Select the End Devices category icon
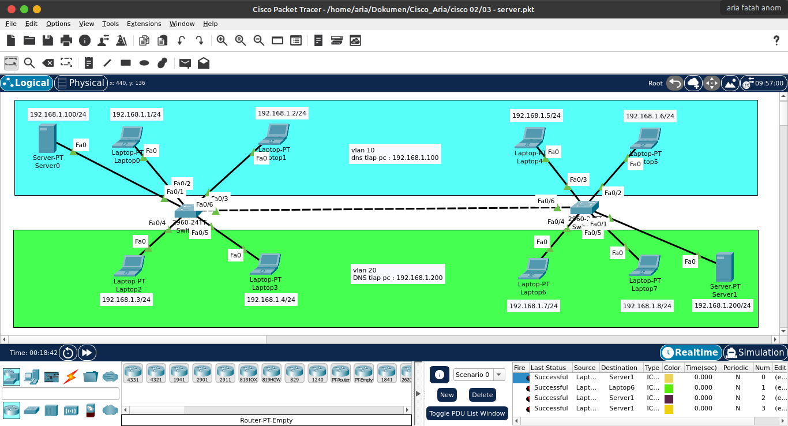The height and width of the screenshot is (426, 788). pos(32,377)
